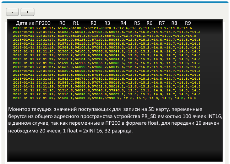Select the log row timestamped 22:31:18
This screenshot has height=164, width=230.
click(106, 44)
